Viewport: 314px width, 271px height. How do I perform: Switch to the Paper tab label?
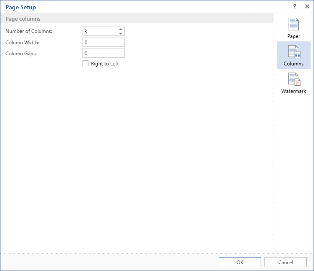(293, 36)
